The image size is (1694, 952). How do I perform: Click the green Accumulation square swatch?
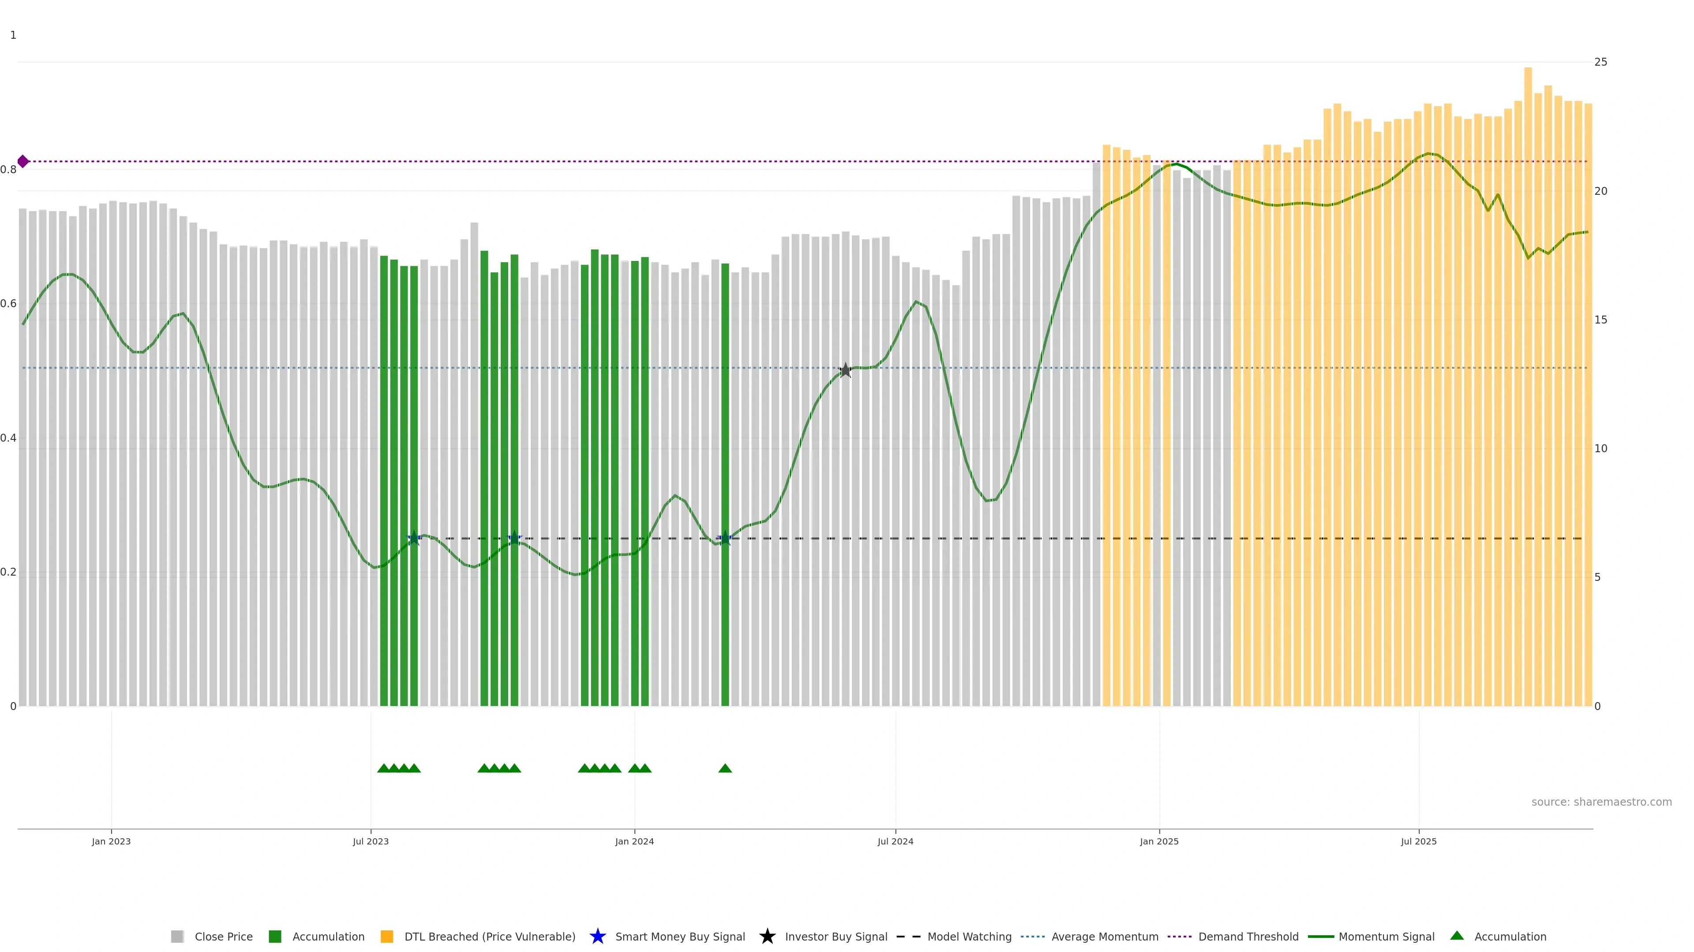point(275,936)
